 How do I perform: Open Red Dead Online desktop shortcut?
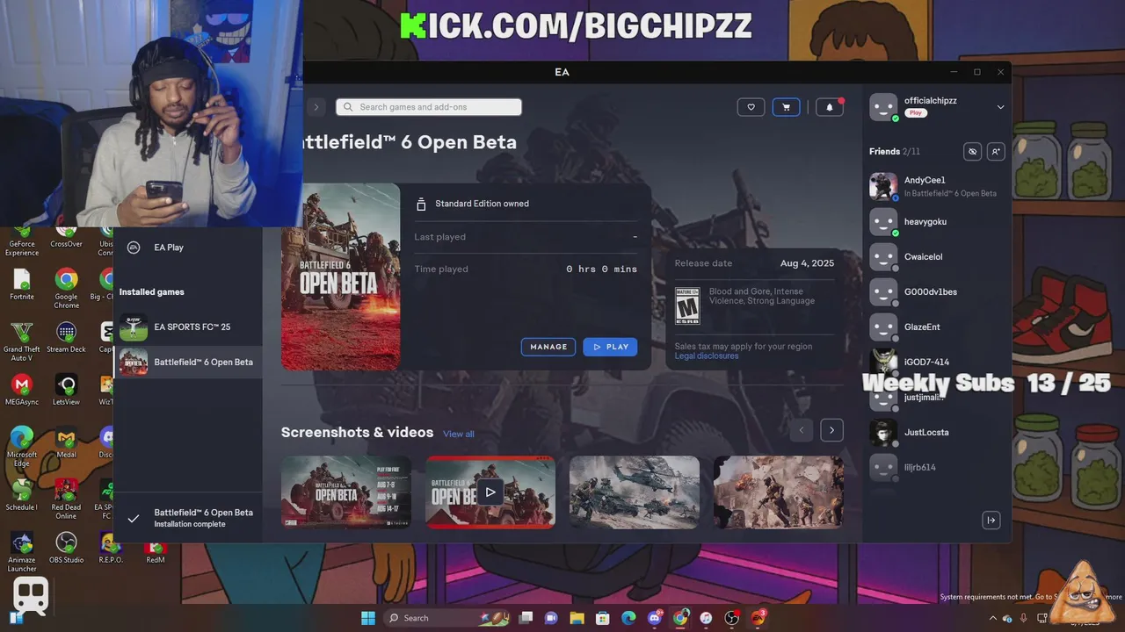(x=66, y=499)
